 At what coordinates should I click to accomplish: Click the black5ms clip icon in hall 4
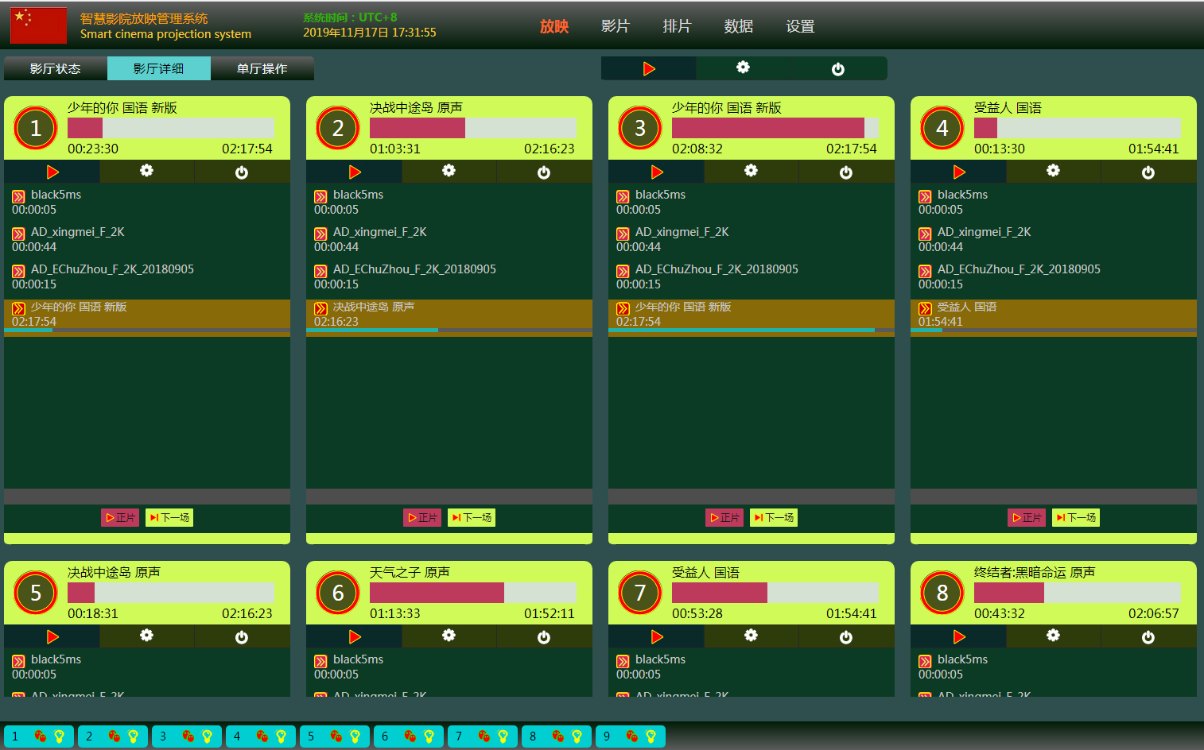coord(925,196)
